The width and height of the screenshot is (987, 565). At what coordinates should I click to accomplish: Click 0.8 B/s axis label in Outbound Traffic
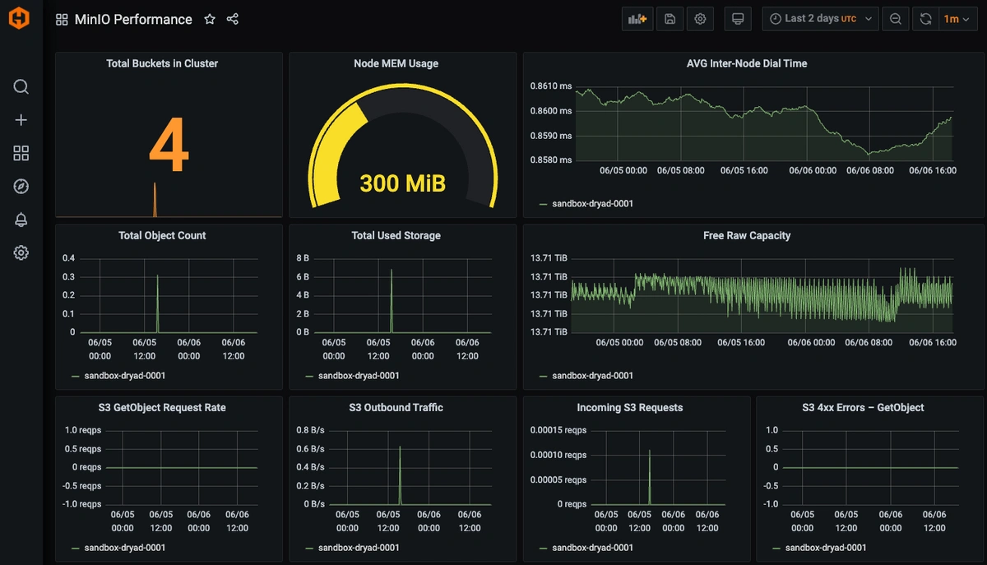click(x=310, y=430)
